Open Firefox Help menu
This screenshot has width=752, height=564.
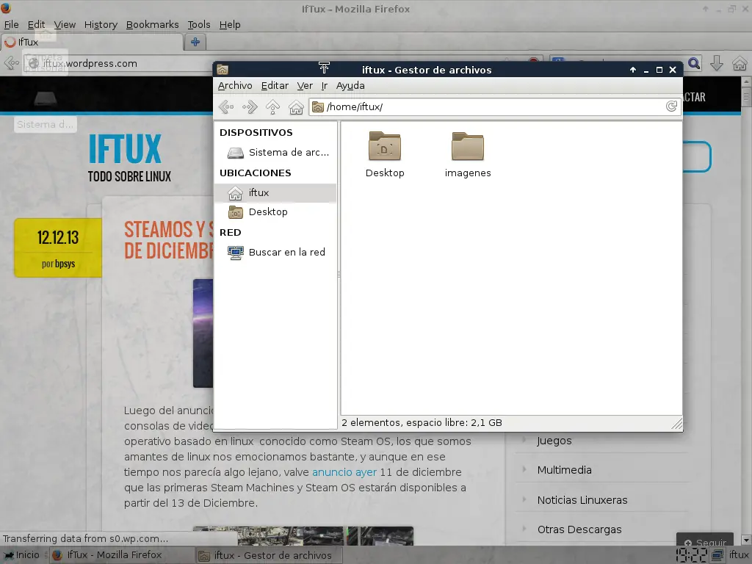230,24
